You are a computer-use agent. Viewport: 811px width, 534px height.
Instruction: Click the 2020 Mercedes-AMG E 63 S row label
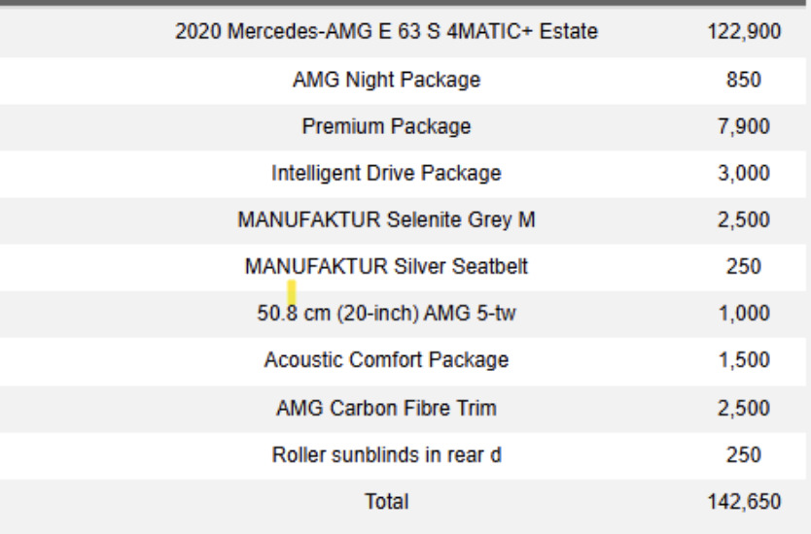[386, 32]
